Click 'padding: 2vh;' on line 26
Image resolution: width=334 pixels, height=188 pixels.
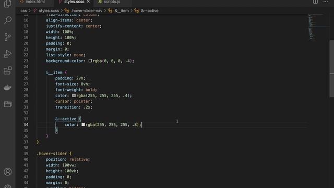point(70,78)
